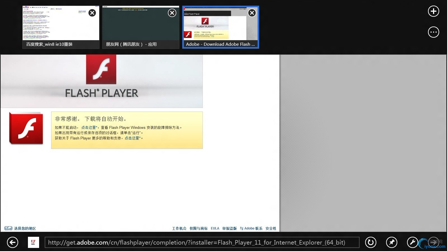Close the Adobe Download Flash tab
The image size is (447, 251).
click(x=252, y=13)
